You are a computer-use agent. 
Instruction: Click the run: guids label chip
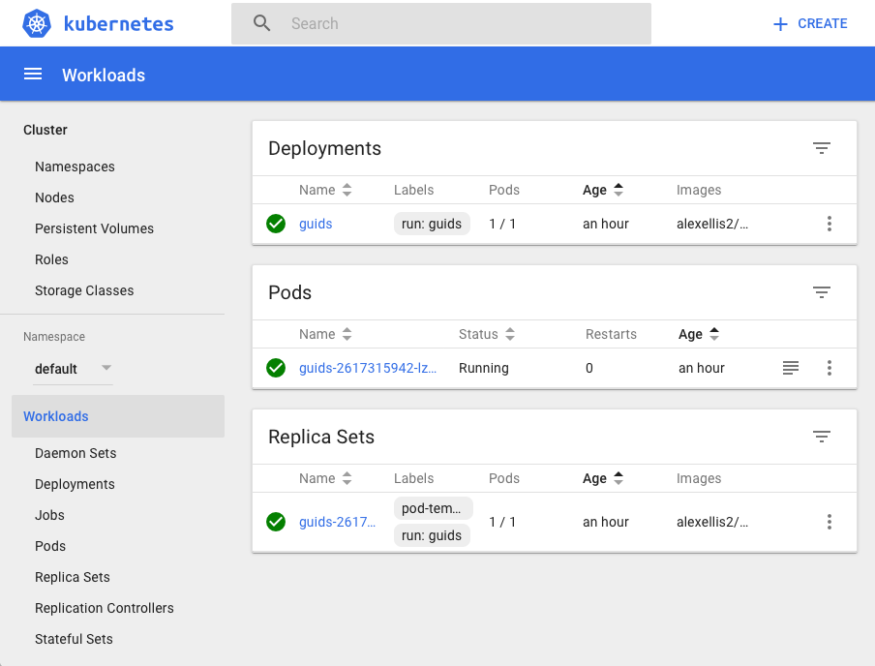pos(433,224)
